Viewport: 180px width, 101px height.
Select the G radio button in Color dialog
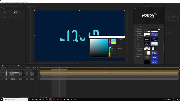112,52
